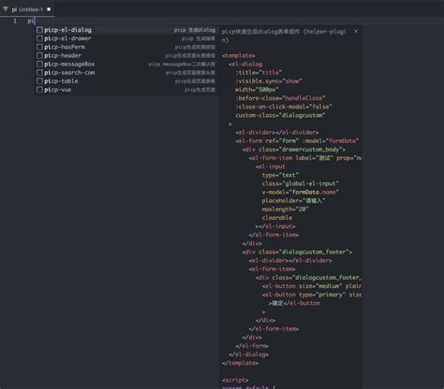
Task: Click the <script> tag in preview
Action: (x=235, y=380)
